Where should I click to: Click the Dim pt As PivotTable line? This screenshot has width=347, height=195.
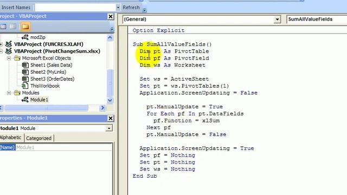coord(174,51)
